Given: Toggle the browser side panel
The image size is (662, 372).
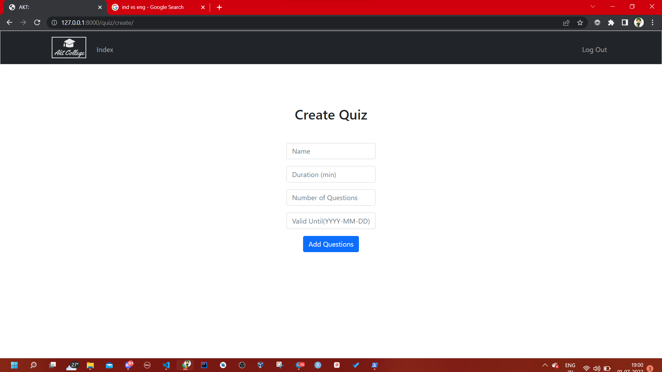Looking at the screenshot, I should (625, 22).
